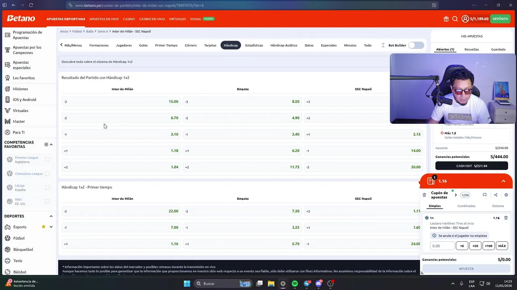This screenshot has height=290, width=517.
Task: Open the Casino menu item
Action: pos(129,19)
